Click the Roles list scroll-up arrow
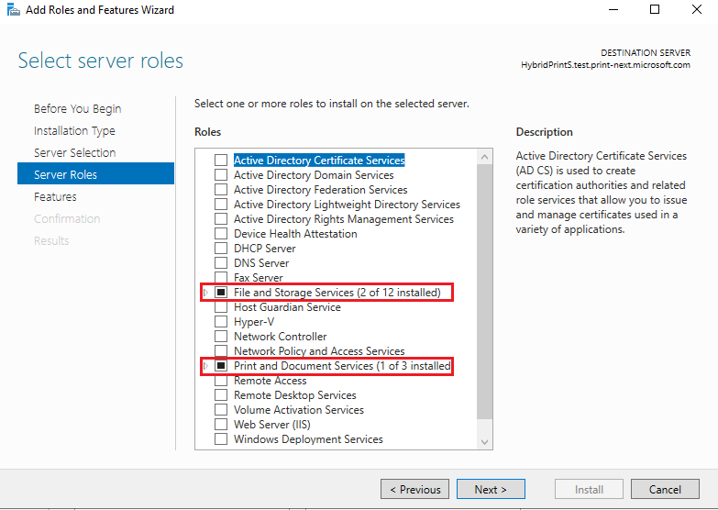 [484, 157]
